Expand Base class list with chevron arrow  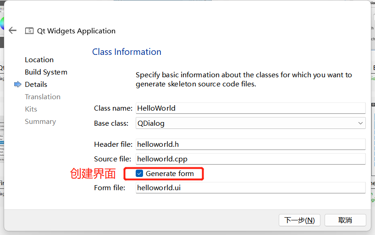click(360, 123)
